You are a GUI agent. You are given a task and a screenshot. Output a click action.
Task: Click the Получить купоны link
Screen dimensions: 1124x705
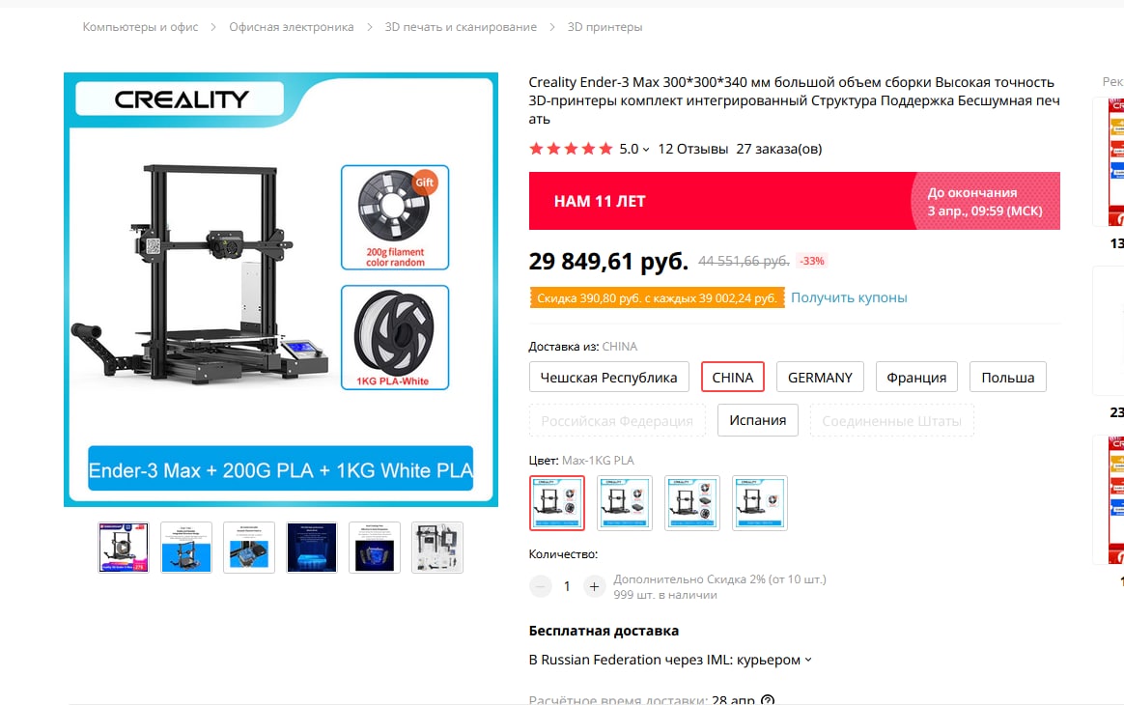[x=849, y=297]
